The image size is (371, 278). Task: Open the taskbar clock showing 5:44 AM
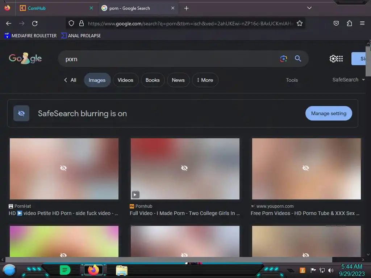coord(352,270)
